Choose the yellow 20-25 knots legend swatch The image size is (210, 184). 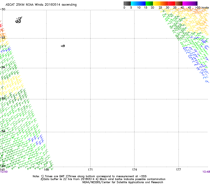pyautogui.click(x=157, y=3)
